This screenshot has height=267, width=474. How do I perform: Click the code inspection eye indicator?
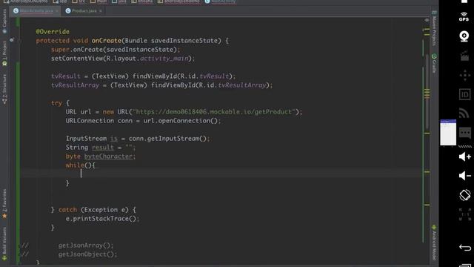pos(427,20)
